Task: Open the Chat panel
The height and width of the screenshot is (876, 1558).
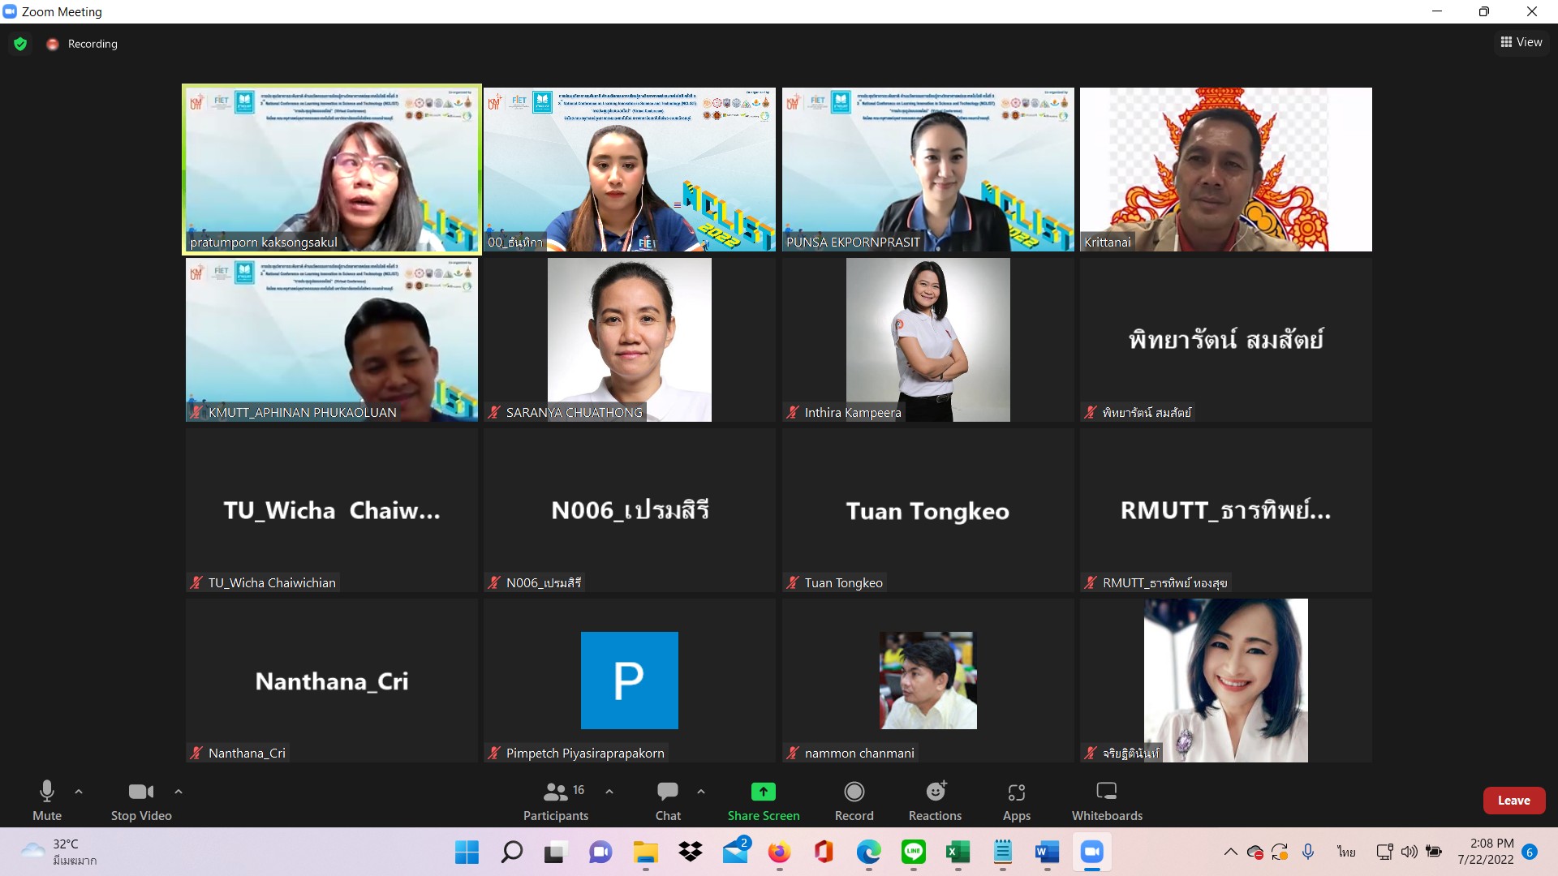Action: click(x=668, y=800)
